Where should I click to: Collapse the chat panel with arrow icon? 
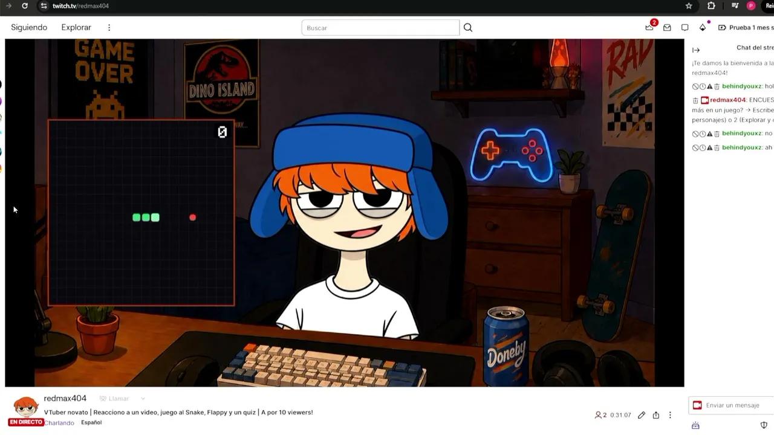pyautogui.click(x=696, y=50)
